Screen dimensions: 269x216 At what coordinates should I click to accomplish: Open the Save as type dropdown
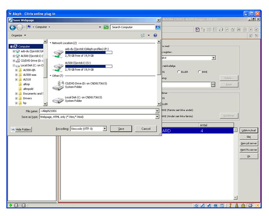[157, 117]
